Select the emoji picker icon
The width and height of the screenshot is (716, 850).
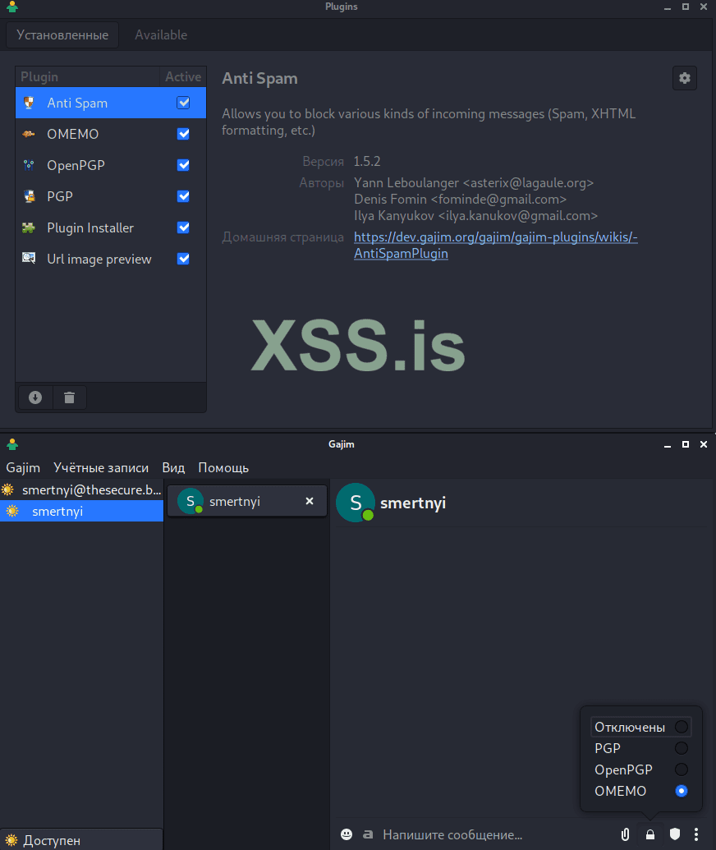347,834
